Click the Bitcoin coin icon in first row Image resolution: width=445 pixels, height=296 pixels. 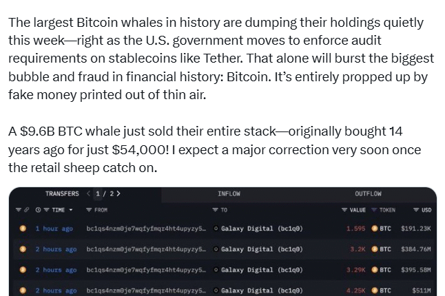[23, 229]
